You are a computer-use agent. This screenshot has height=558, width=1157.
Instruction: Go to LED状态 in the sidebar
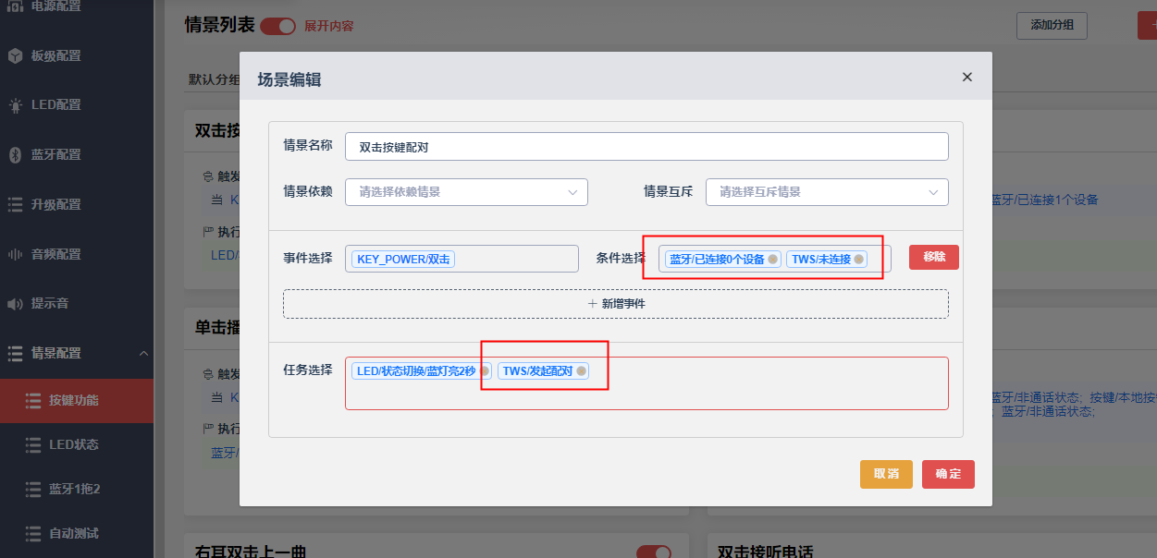(x=77, y=445)
